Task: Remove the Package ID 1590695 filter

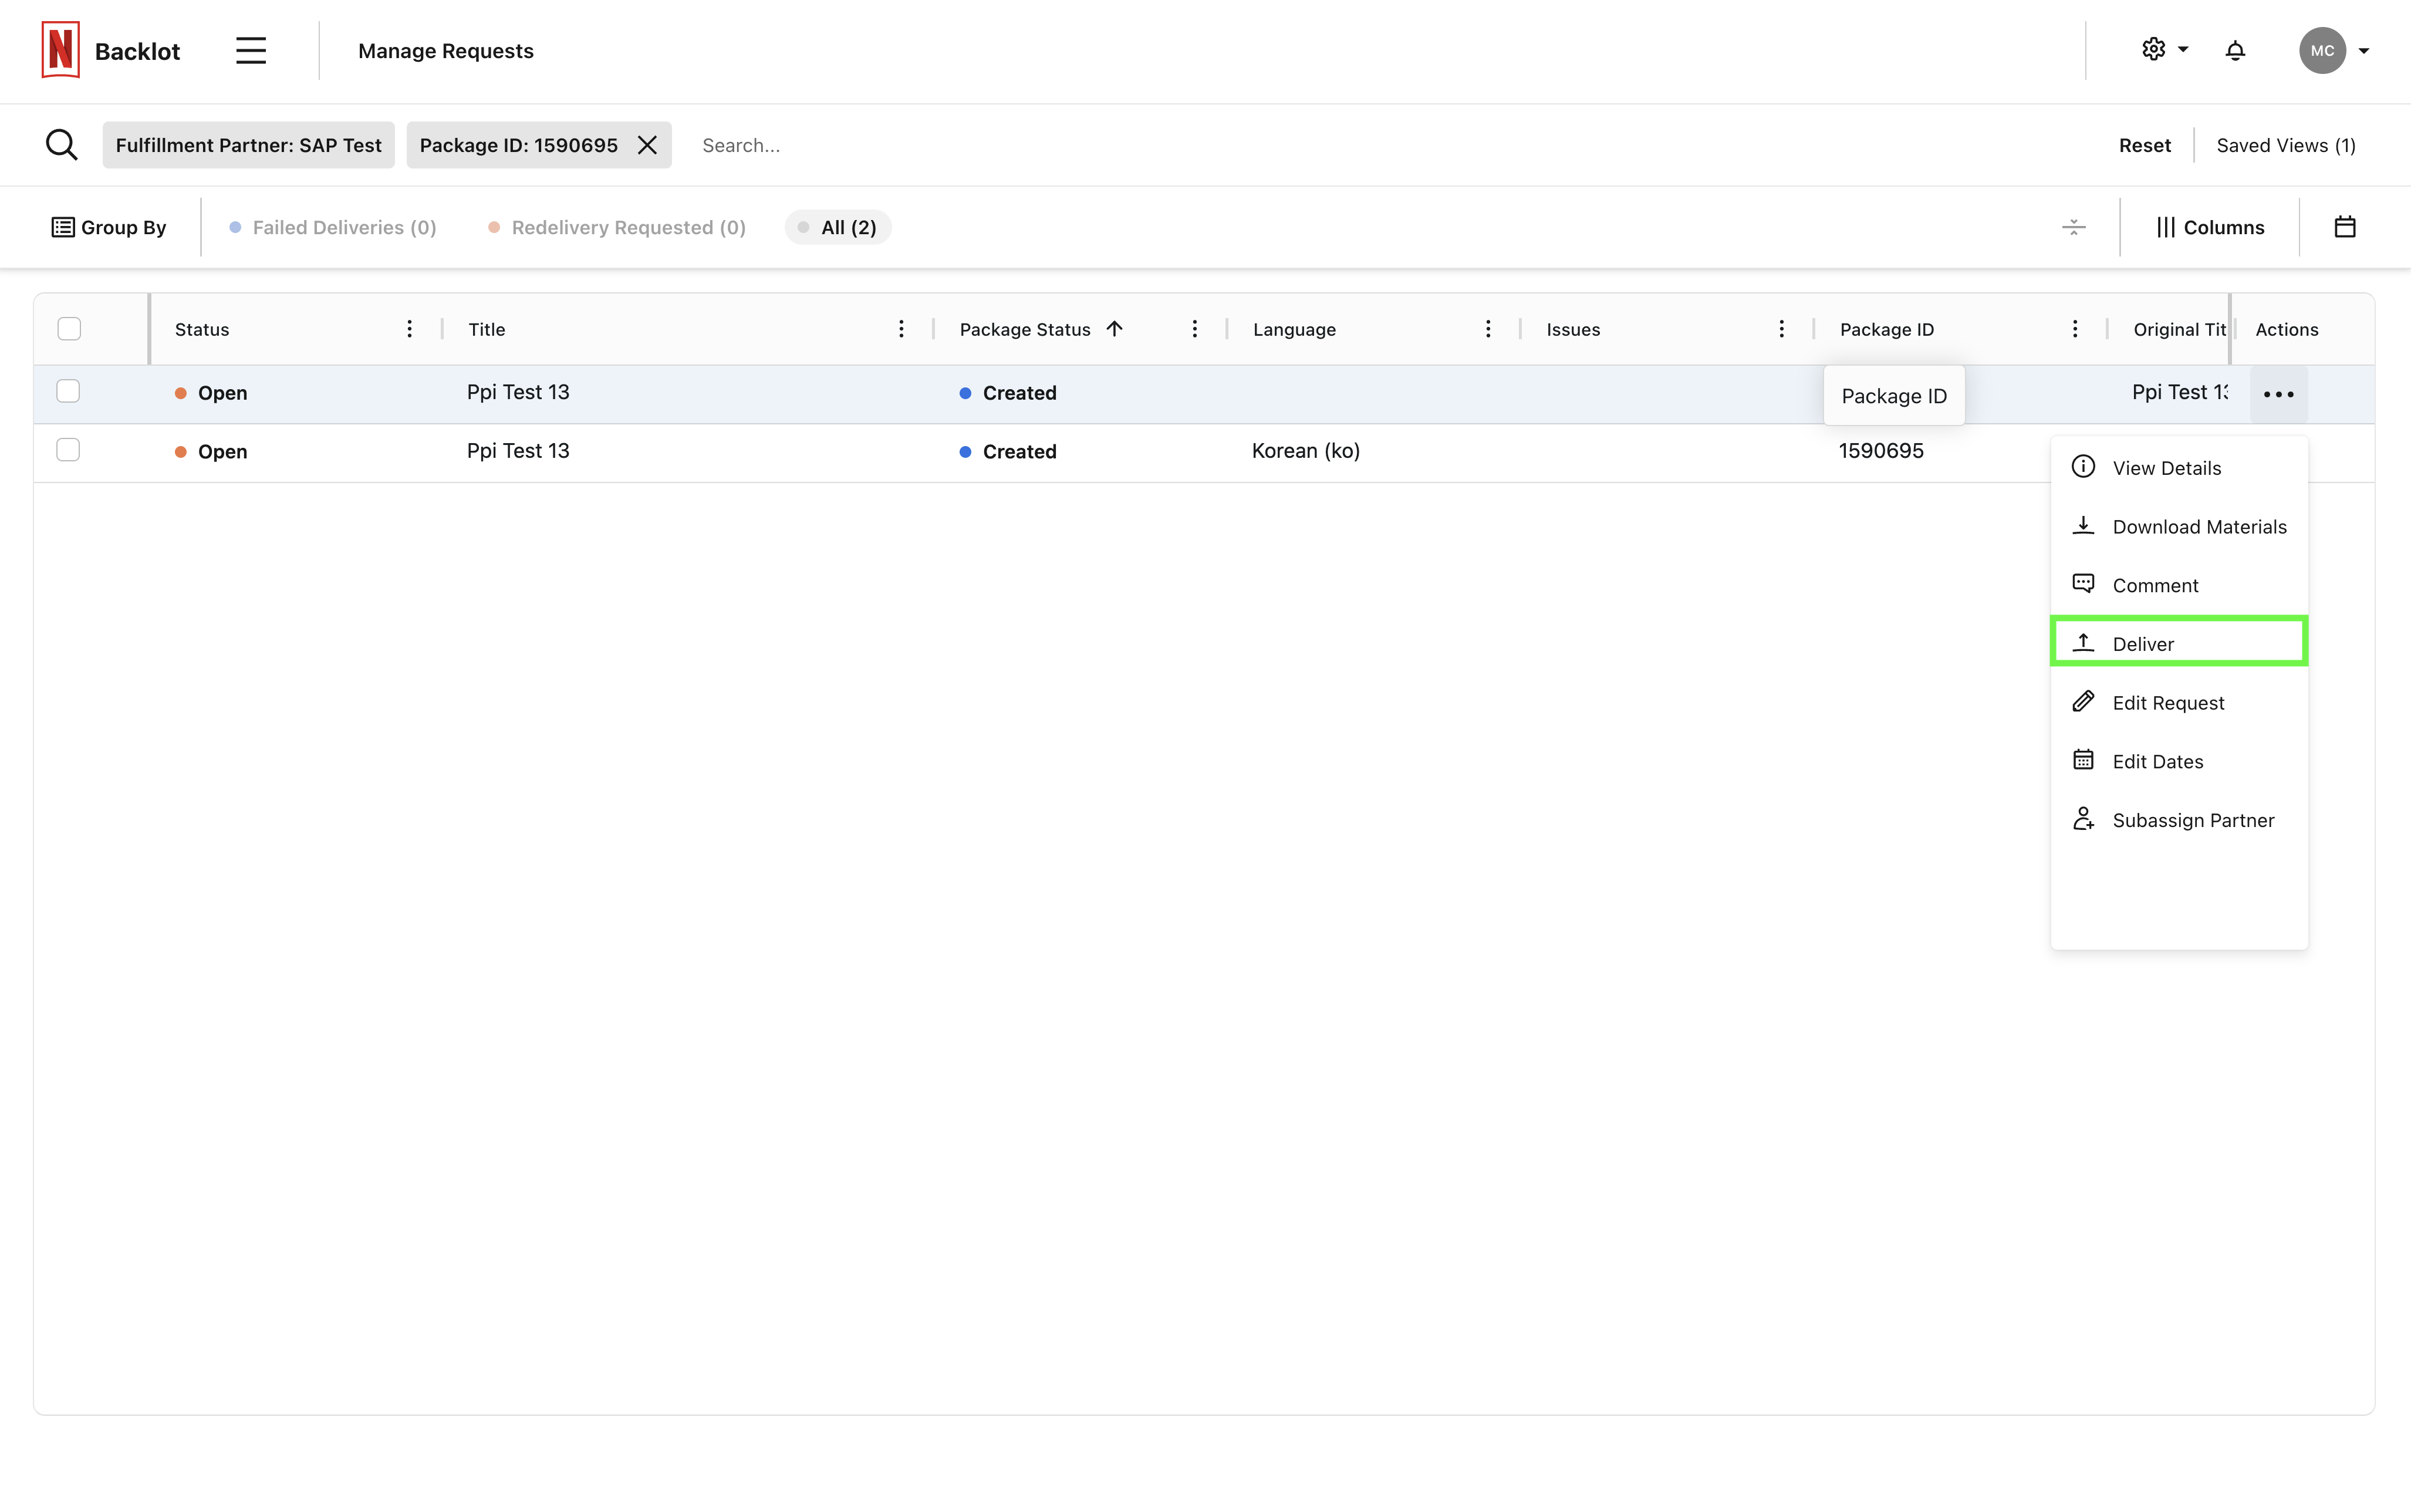Action: pos(648,145)
